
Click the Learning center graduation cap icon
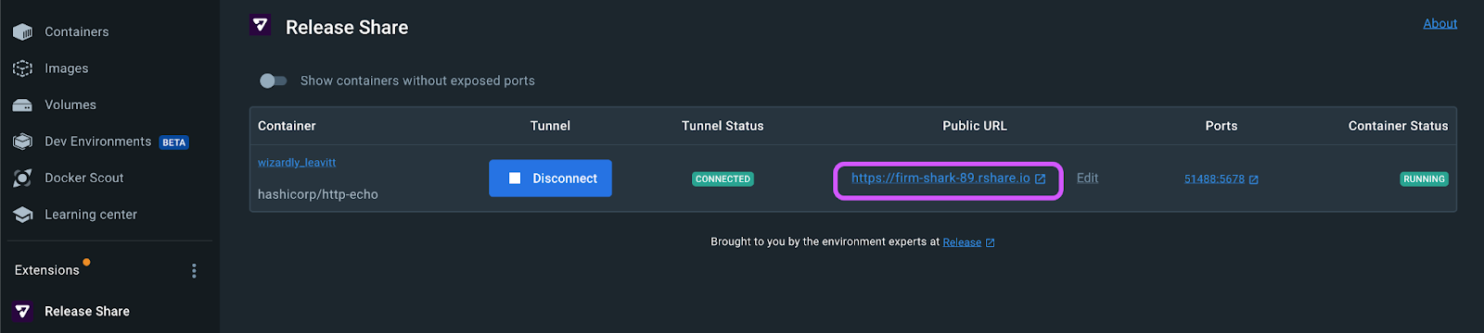(22, 215)
